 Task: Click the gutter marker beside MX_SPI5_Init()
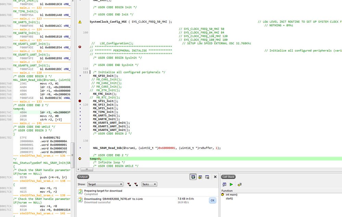pyautogui.click(x=80, y=108)
